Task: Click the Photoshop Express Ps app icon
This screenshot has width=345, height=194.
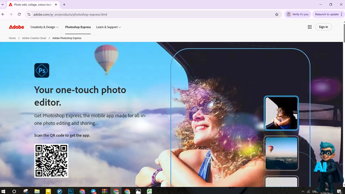Action: pos(42,70)
